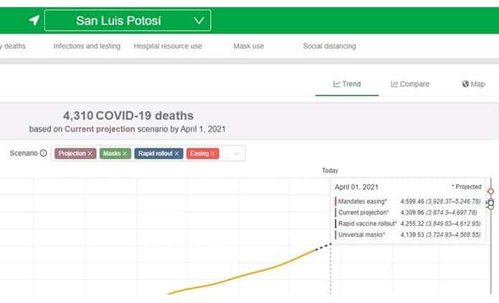
Task: Remove the Projection scenario tag
Action: point(90,153)
